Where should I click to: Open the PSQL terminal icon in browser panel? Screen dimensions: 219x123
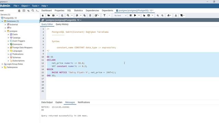pyautogui.click(x=37, y=11)
